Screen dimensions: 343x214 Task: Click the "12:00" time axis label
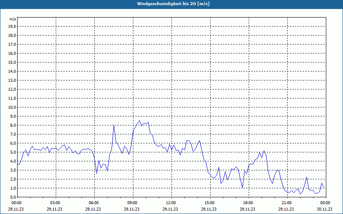point(171,203)
